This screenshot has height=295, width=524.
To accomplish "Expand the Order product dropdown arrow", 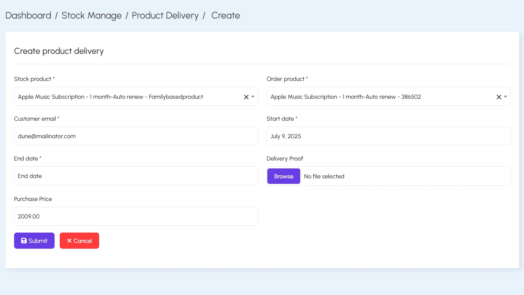I will click(x=505, y=97).
